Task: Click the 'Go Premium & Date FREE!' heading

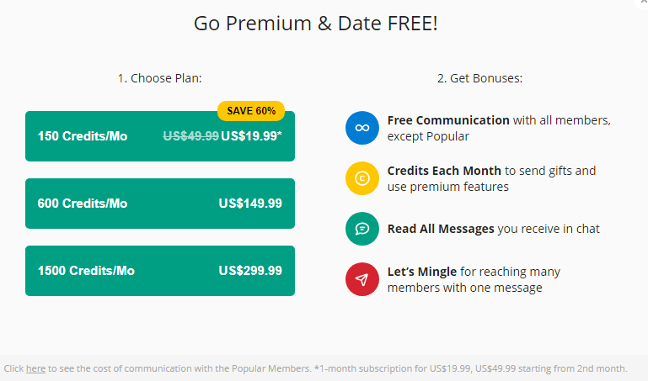Action: pyautogui.click(x=316, y=23)
